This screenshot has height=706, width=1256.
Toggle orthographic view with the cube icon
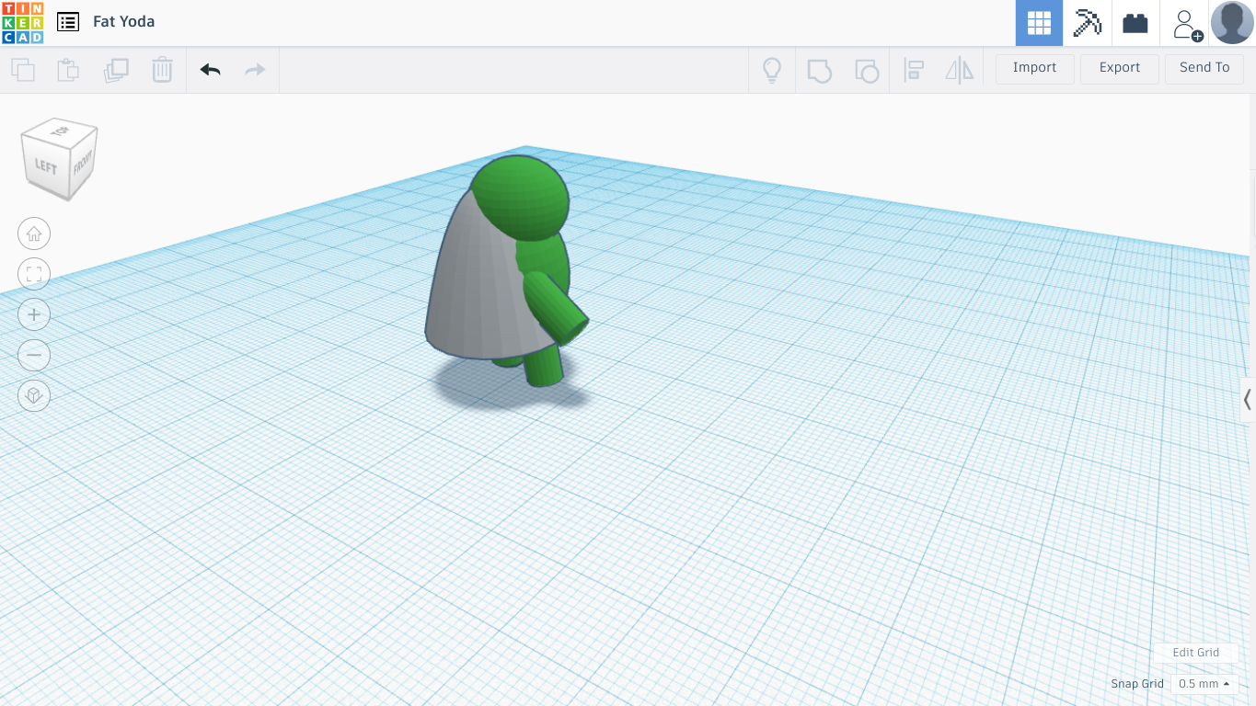34,396
